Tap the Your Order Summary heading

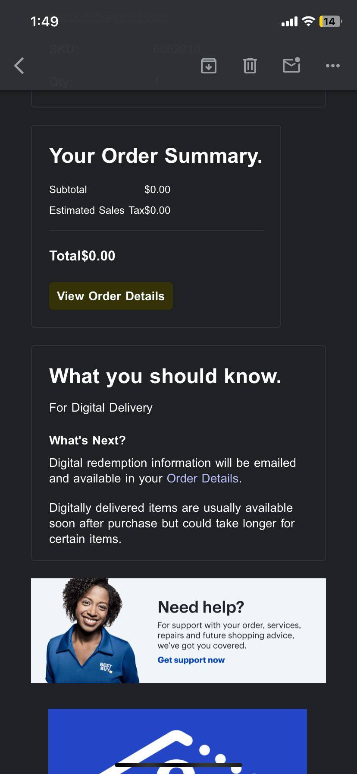pos(156,155)
